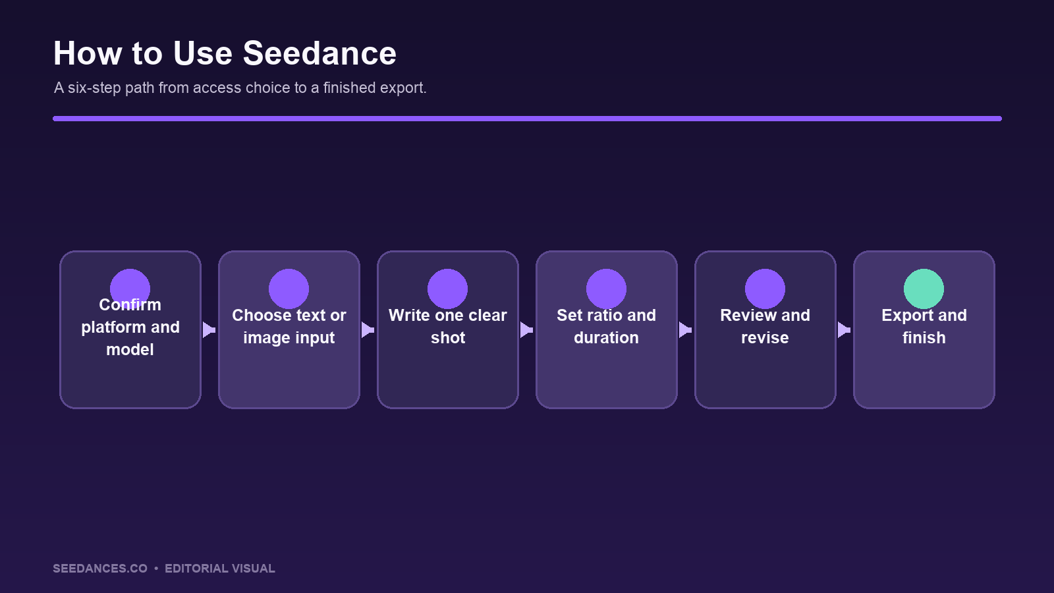Select the "Confirm platform and model" text
Viewport: 1054px width, 593px height.
coord(130,327)
